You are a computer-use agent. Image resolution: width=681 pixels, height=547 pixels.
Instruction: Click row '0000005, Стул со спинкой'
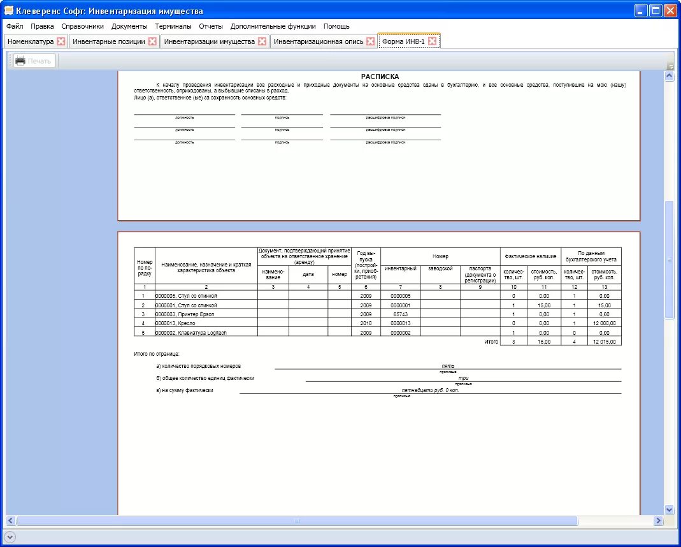pos(377,296)
